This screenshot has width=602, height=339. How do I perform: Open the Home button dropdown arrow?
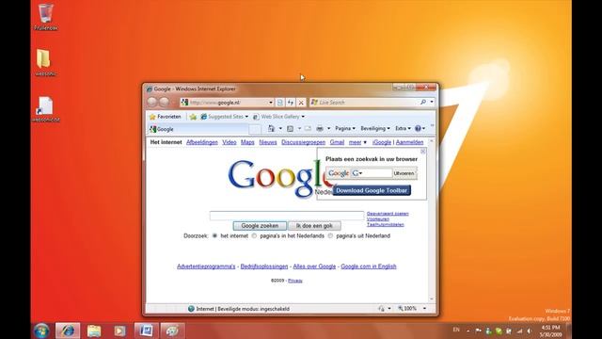280,128
